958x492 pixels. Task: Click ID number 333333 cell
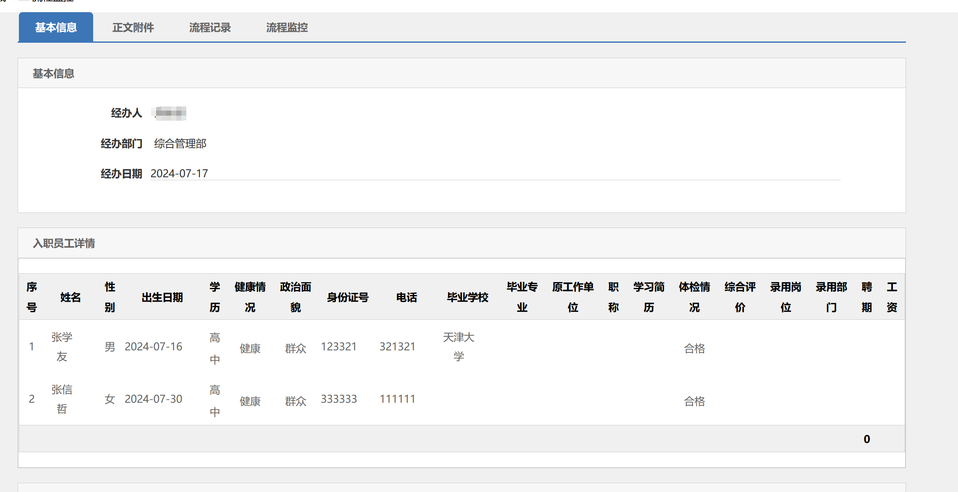click(x=339, y=399)
